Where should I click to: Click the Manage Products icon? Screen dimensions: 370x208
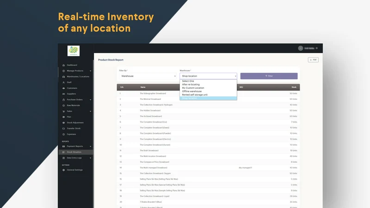pos(63,71)
